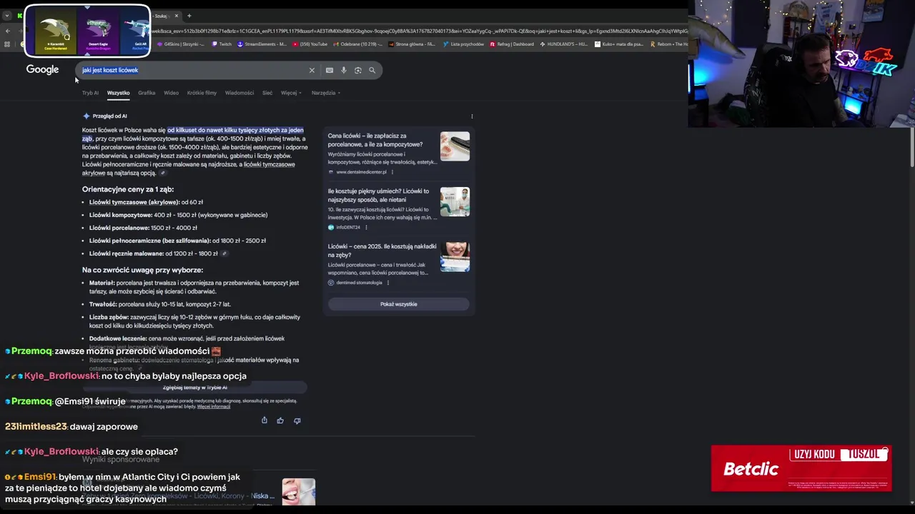915x514 pixels.
Task: Open a new browser tab with plus
Action: click(x=189, y=16)
